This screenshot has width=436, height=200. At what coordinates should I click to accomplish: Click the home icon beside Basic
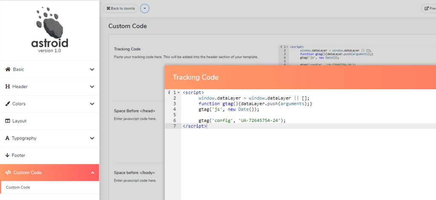[8, 69]
